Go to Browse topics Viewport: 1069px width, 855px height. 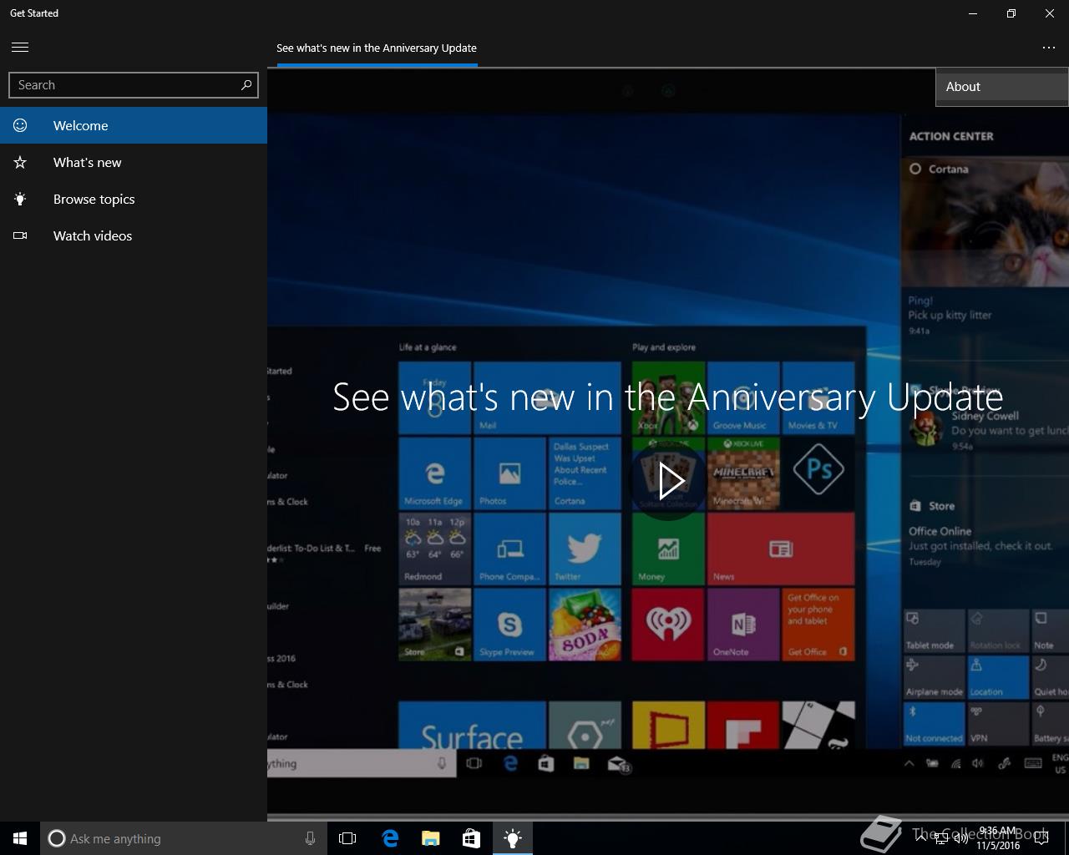click(134, 199)
